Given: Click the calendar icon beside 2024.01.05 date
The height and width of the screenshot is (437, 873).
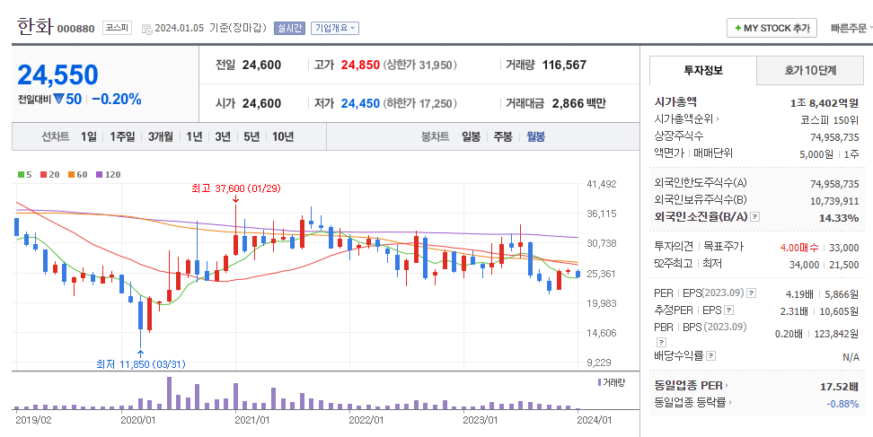Looking at the screenshot, I should 147,29.
